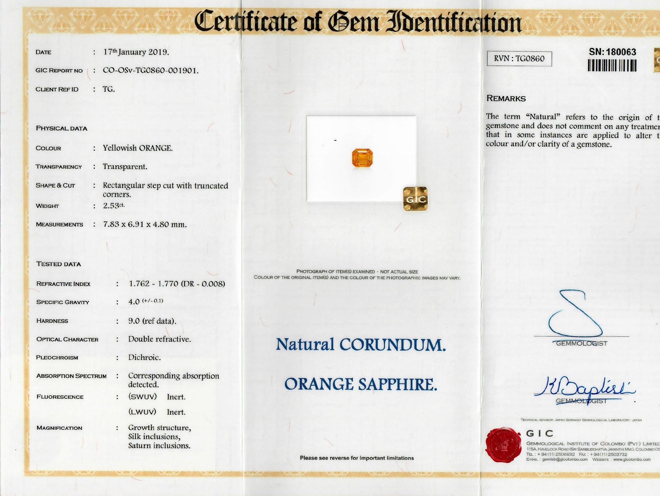The height and width of the screenshot is (496, 660).
Task: Click the barcode under SN:180063
Action: pos(612,66)
